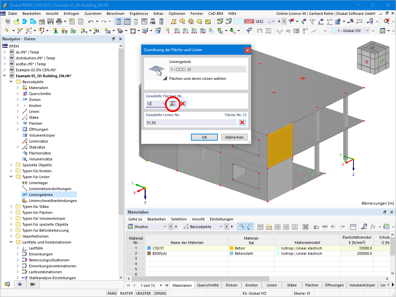This screenshot has height=297, width=396.
Task: Toggle the Tables panel toolbar button
Action: pyautogui.click(x=127, y=21)
